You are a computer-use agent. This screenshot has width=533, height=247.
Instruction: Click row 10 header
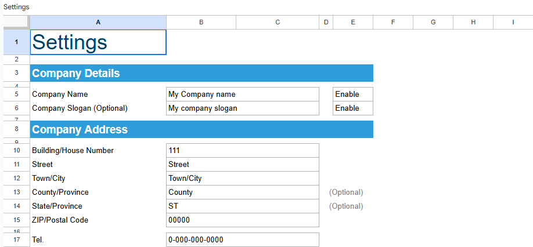[x=16, y=150]
